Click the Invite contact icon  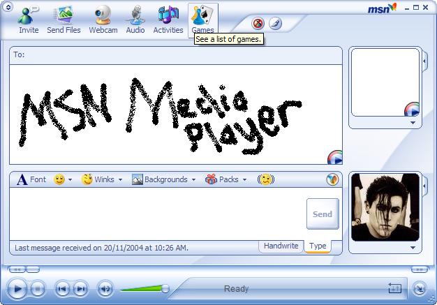(28, 20)
